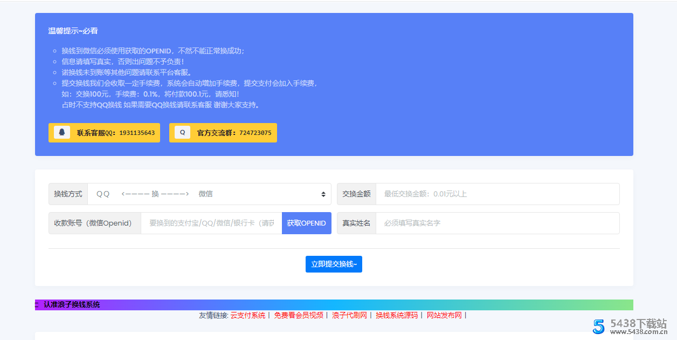Select 微信 in the exchange method selector
This screenshot has width=677, height=340.
205,194
